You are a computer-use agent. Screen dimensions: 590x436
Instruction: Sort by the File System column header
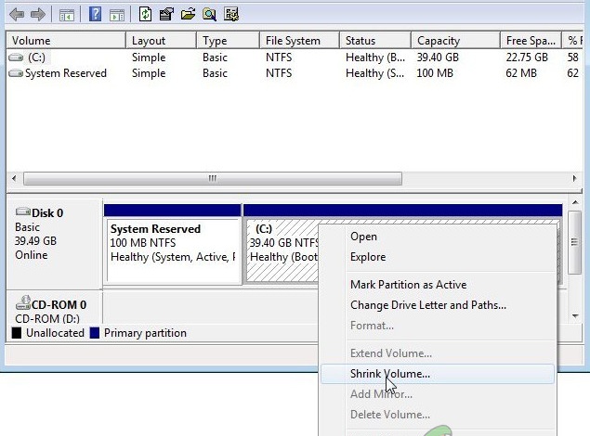[x=297, y=41]
